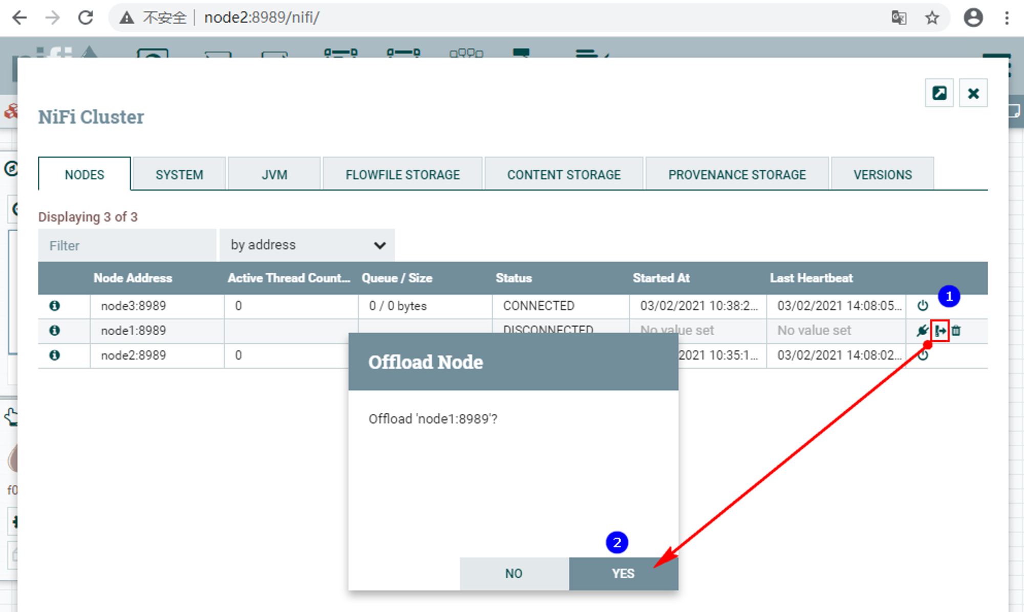Open the VERSIONS tab
The height and width of the screenshot is (612, 1024).
[x=883, y=174]
